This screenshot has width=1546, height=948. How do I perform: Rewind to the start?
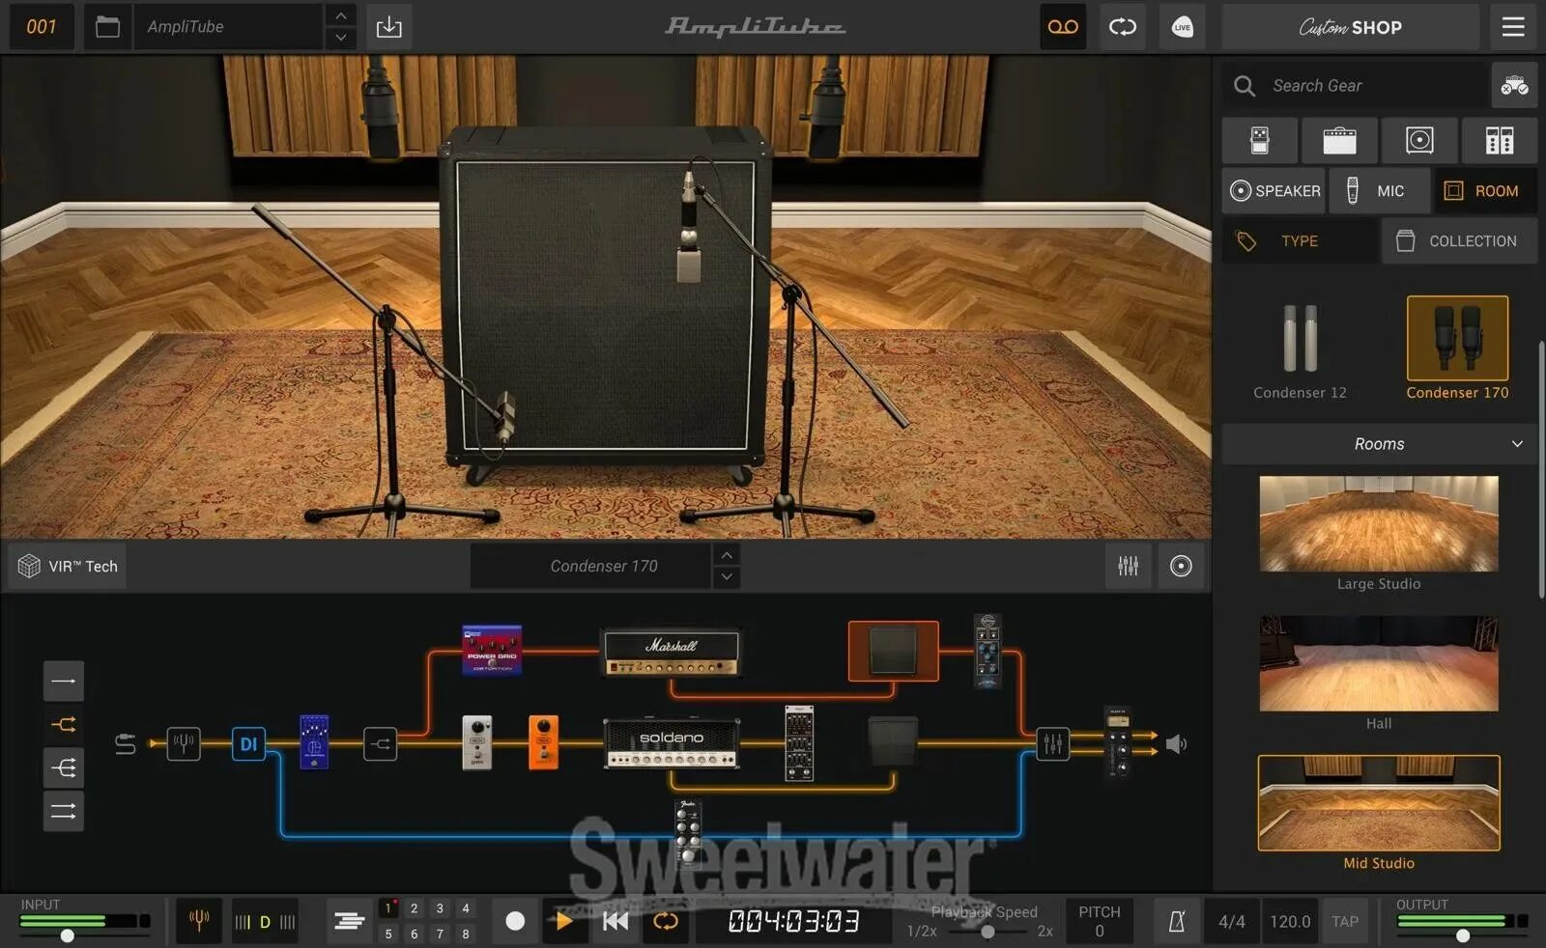point(616,921)
